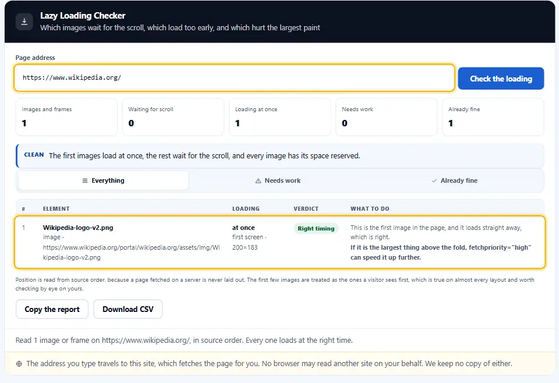Click the Waiting for scroll stat card
The width and height of the screenshot is (559, 383).
tap(174, 117)
